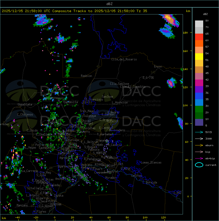219x221 pixels.
Task: Click the 'Tulumaya' map label
Action: 90,116
